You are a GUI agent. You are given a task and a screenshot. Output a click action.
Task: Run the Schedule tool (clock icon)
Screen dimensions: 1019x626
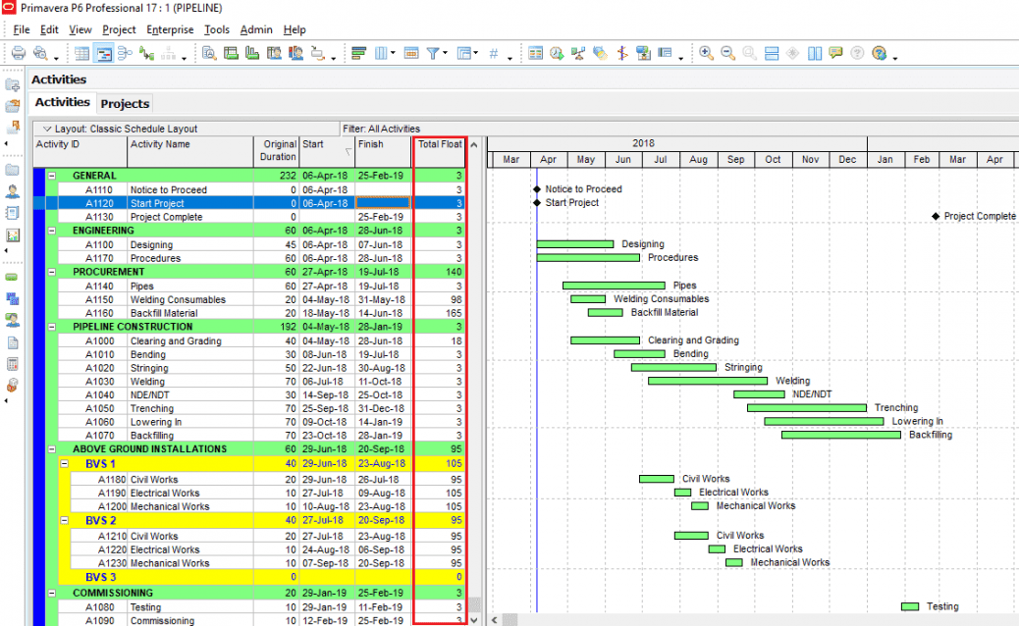(555, 51)
